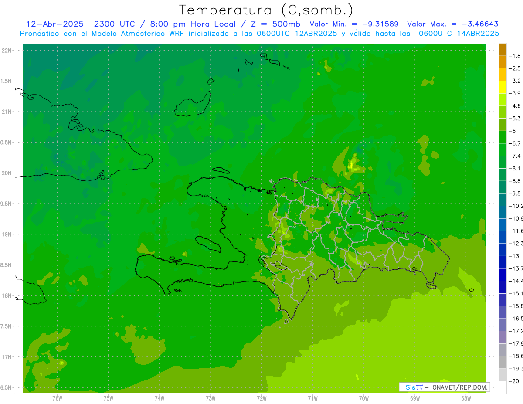Click "0600UTC_14ABR2025" valid-until time text
Image resolution: width=523 pixels, height=404 pixels.
458,34
